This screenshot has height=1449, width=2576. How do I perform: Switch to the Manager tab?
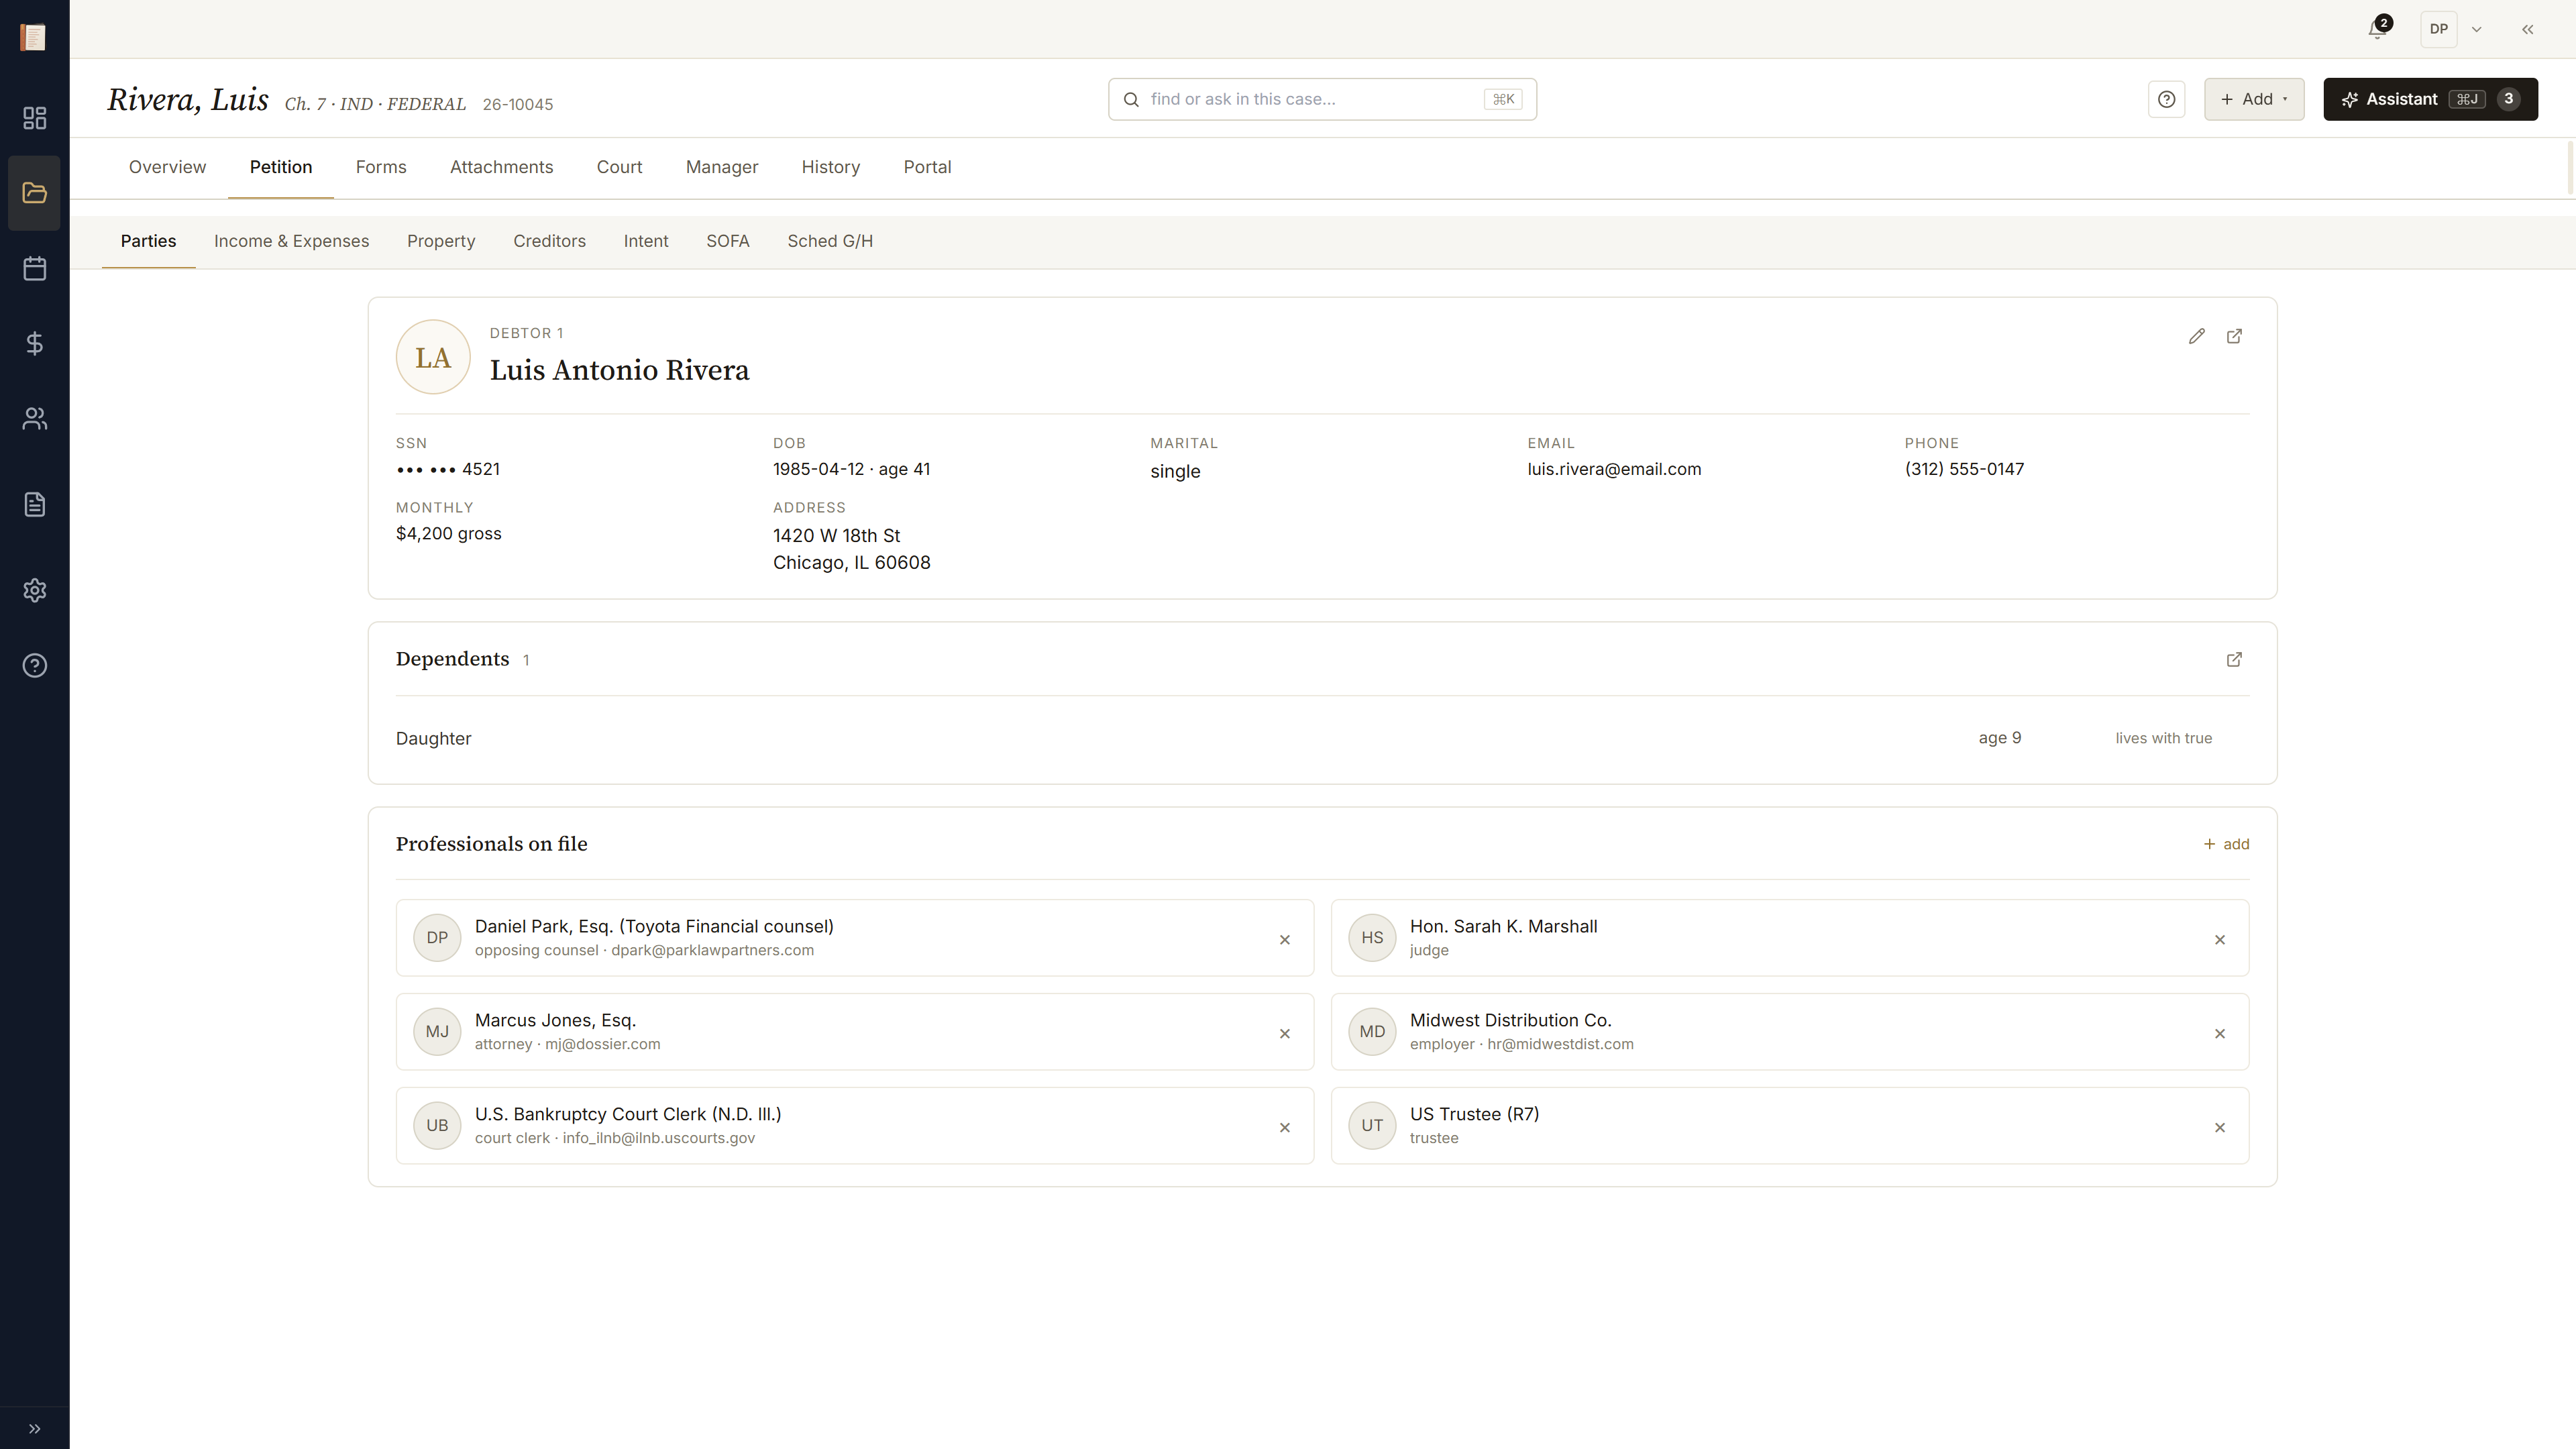coord(721,167)
